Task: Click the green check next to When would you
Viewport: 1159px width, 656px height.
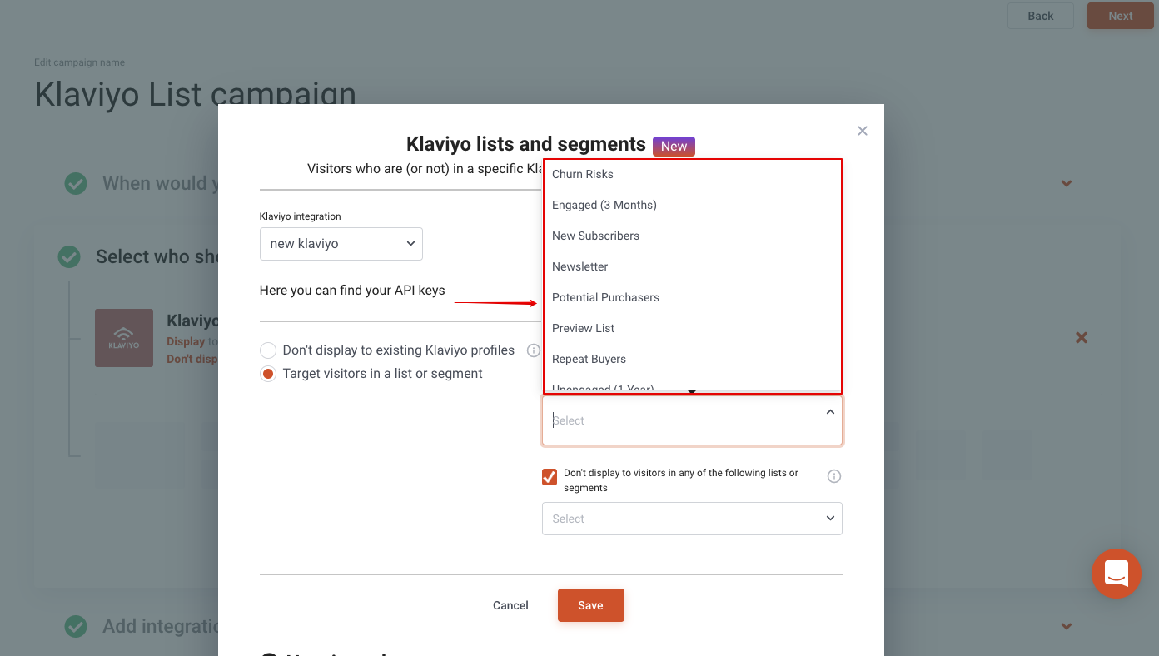Action: click(x=76, y=183)
